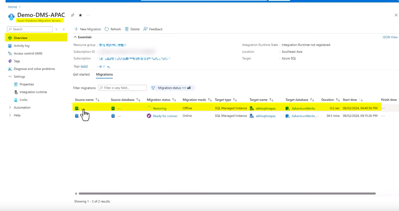Image resolution: width=399 pixels, height=211 pixels.
Task: Open Tags from the sidebar
Action: (17, 61)
